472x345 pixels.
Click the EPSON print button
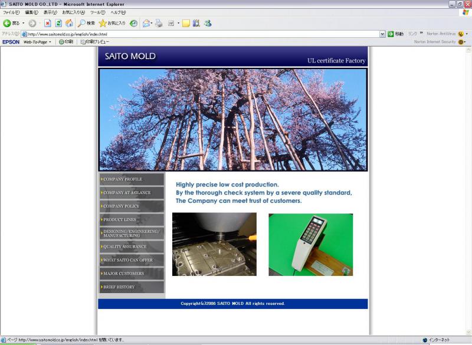65,42
